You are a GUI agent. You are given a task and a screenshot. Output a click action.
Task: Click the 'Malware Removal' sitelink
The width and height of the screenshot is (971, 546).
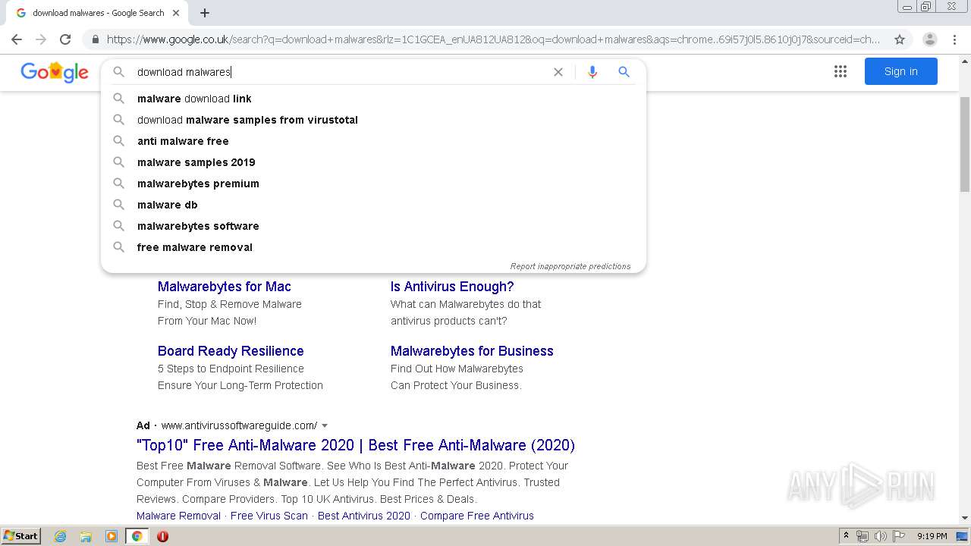point(178,516)
